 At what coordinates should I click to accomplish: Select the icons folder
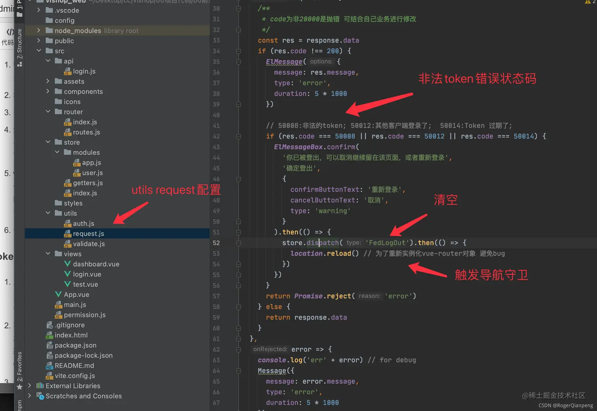[x=68, y=102]
